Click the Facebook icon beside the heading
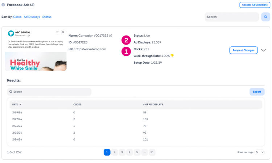Viewport: 272px width, 163px height. point(3,5)
